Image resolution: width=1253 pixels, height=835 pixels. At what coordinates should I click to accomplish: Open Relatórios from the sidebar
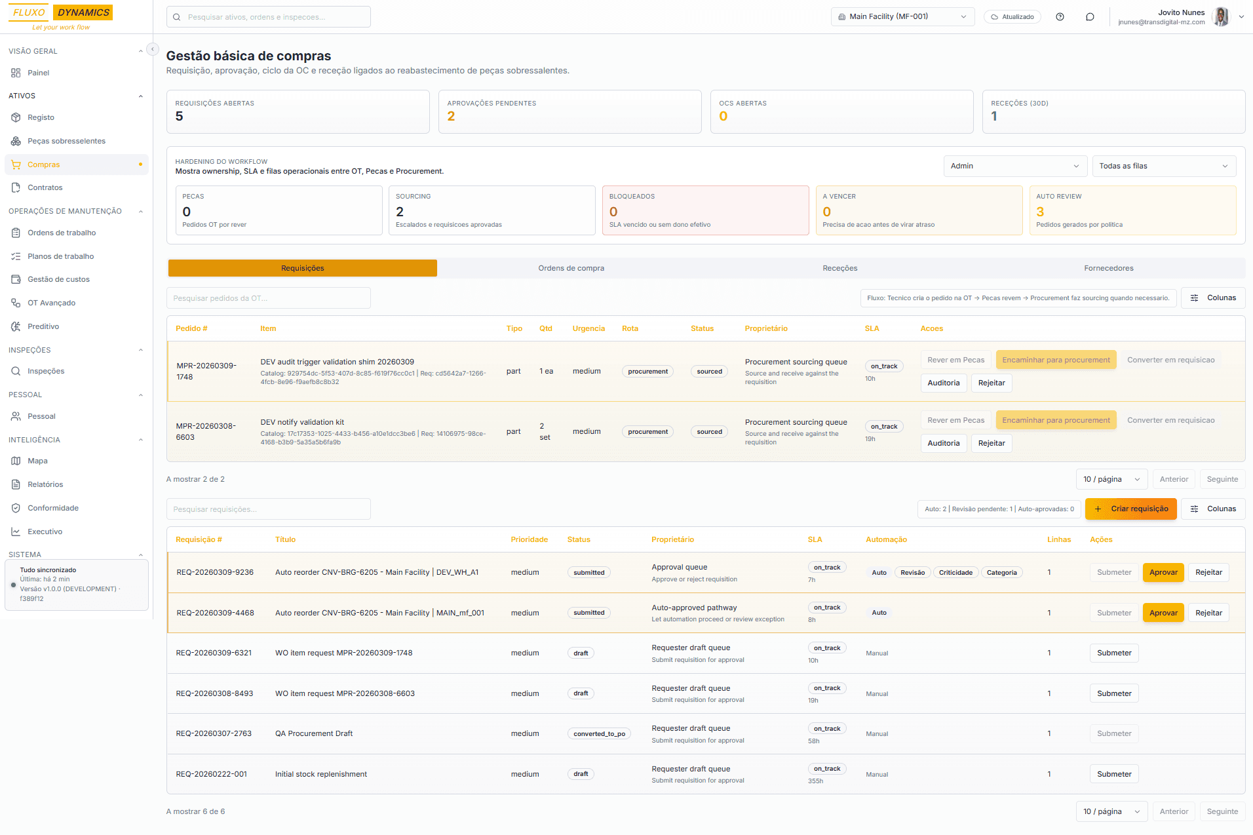45,484
